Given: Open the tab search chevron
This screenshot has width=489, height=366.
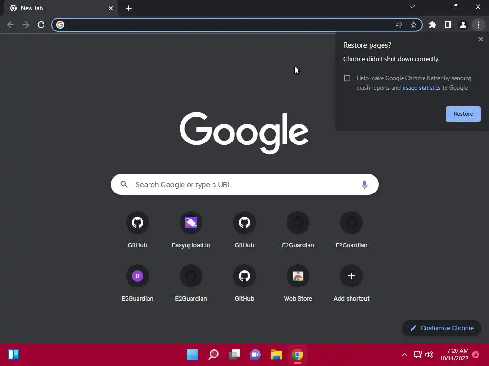Looking at the screenshot, I should click(412, 7).
